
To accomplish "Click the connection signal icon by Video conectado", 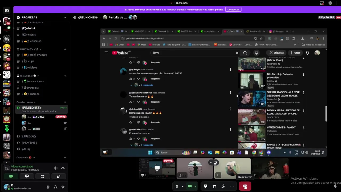I will 7,168.
